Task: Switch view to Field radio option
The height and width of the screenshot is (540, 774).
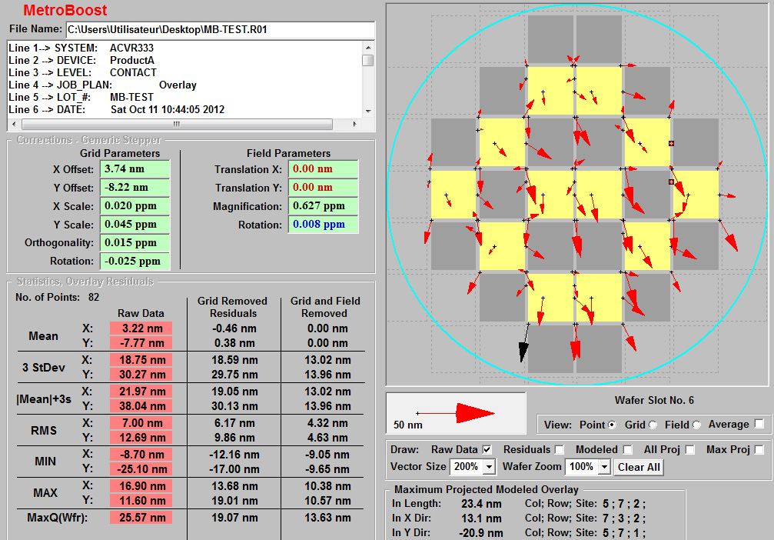Action: [x=696, y=425]
